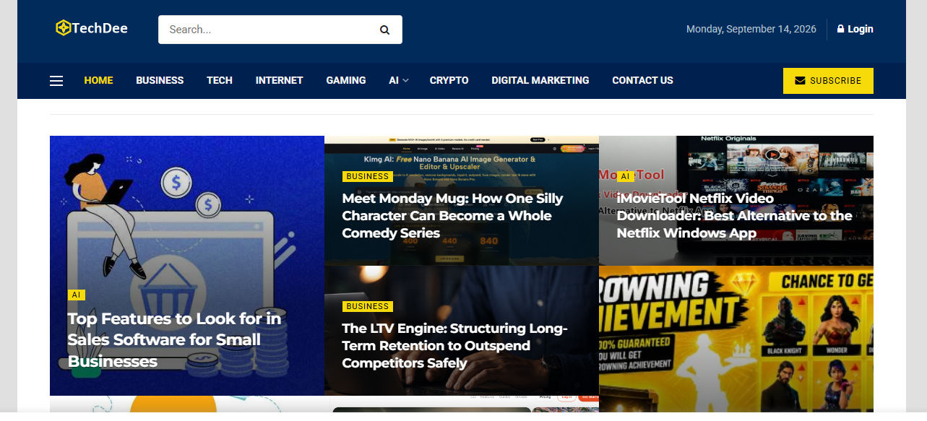927x421 pixels.
Task: Click the yellow Subscribe button
Action: 828,81
